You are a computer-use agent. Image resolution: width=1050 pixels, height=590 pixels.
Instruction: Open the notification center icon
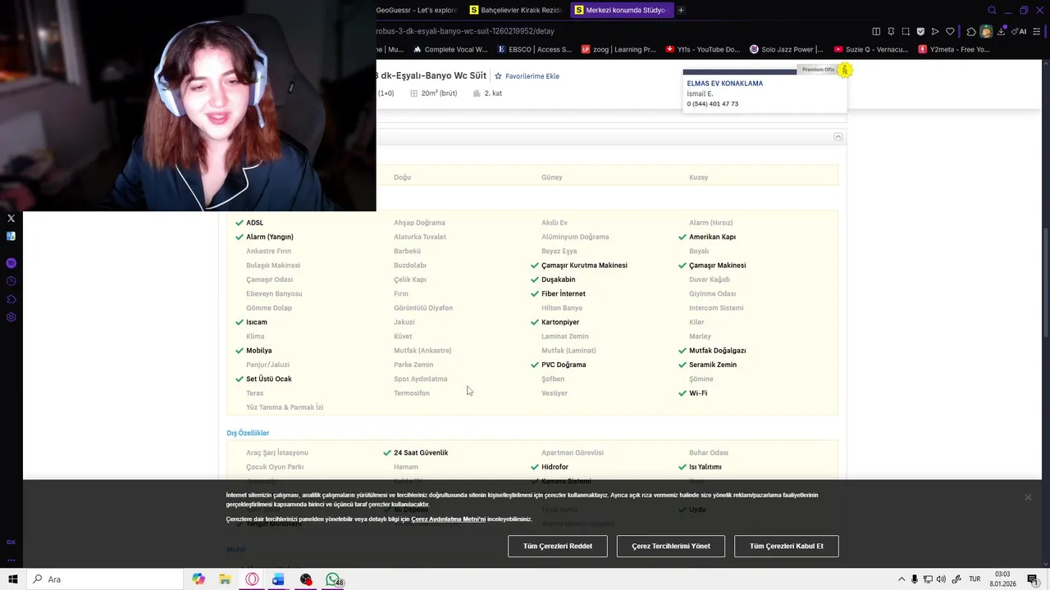coord(1033,579)
